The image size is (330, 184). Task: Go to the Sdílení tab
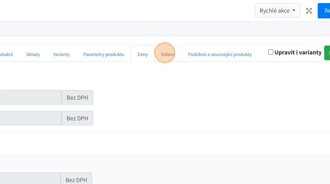coord(168,54)
